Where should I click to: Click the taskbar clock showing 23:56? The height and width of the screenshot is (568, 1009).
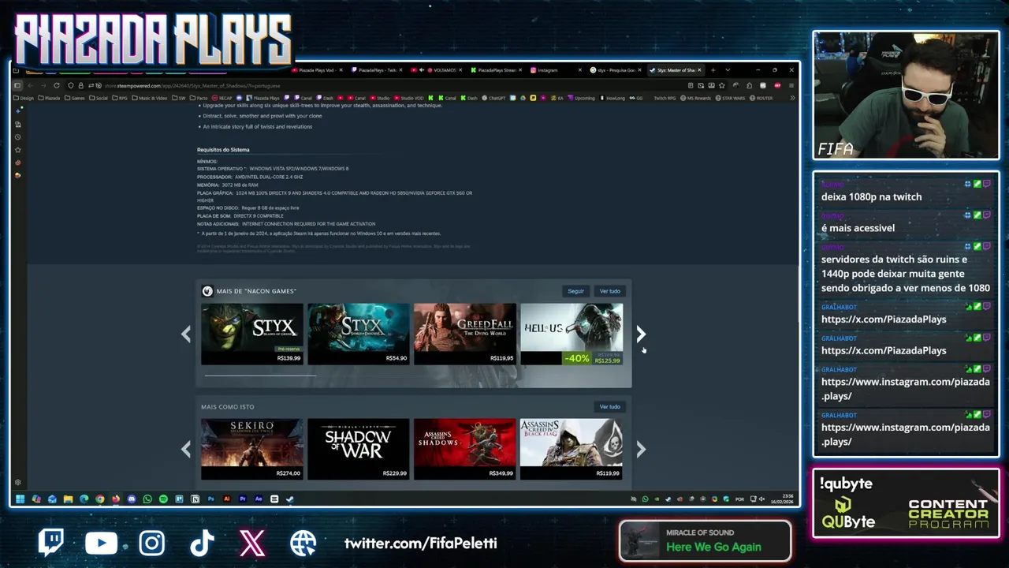(x=783, y=499)
